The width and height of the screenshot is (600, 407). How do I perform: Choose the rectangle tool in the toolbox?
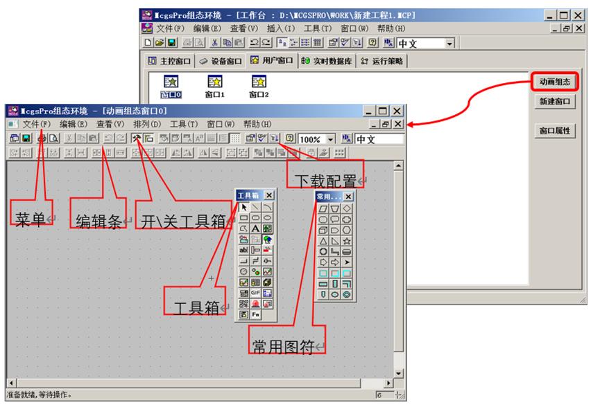243,218
